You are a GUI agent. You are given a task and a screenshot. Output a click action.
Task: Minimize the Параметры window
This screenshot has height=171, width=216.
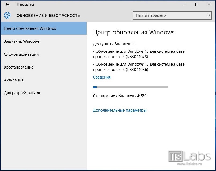(x=184, y=5)
